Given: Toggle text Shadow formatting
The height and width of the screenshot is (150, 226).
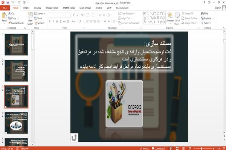Looking at the screenshot, I should coord(61,21).
